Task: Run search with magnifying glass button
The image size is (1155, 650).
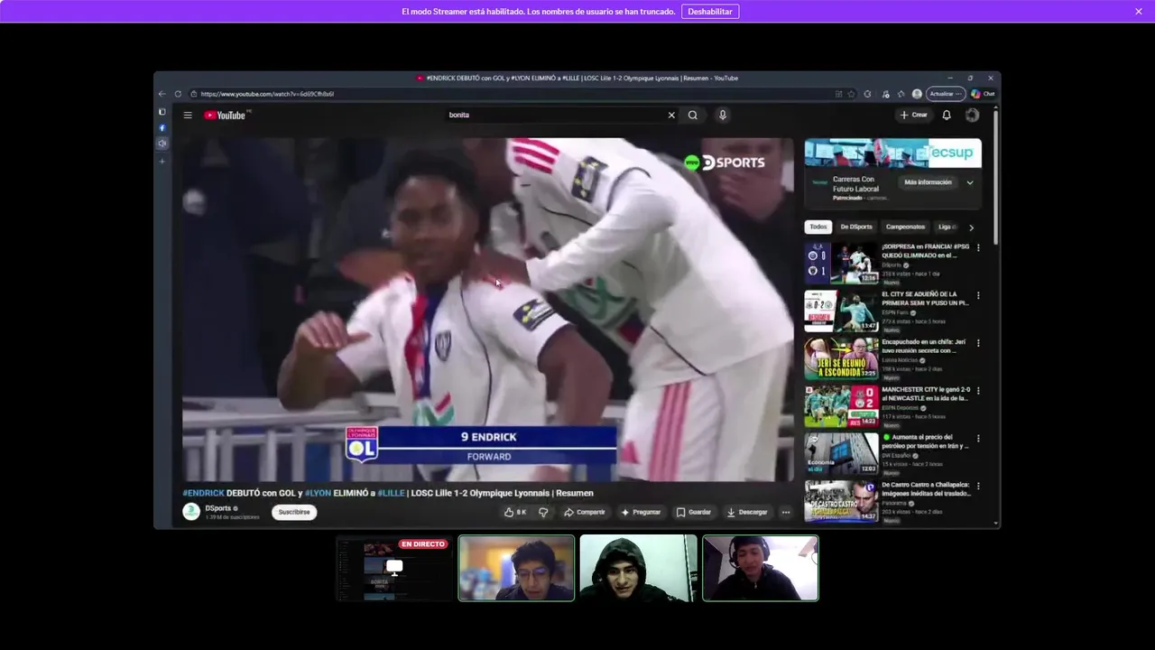Action: pos(693,115)
